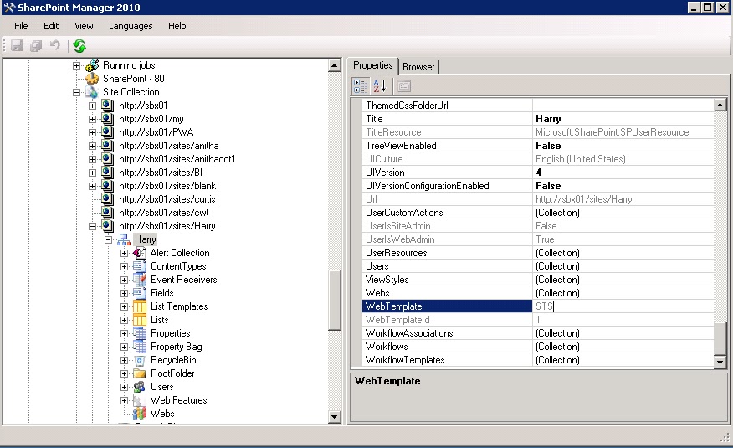Click the RootFolder folder icon

coord(140,373)
